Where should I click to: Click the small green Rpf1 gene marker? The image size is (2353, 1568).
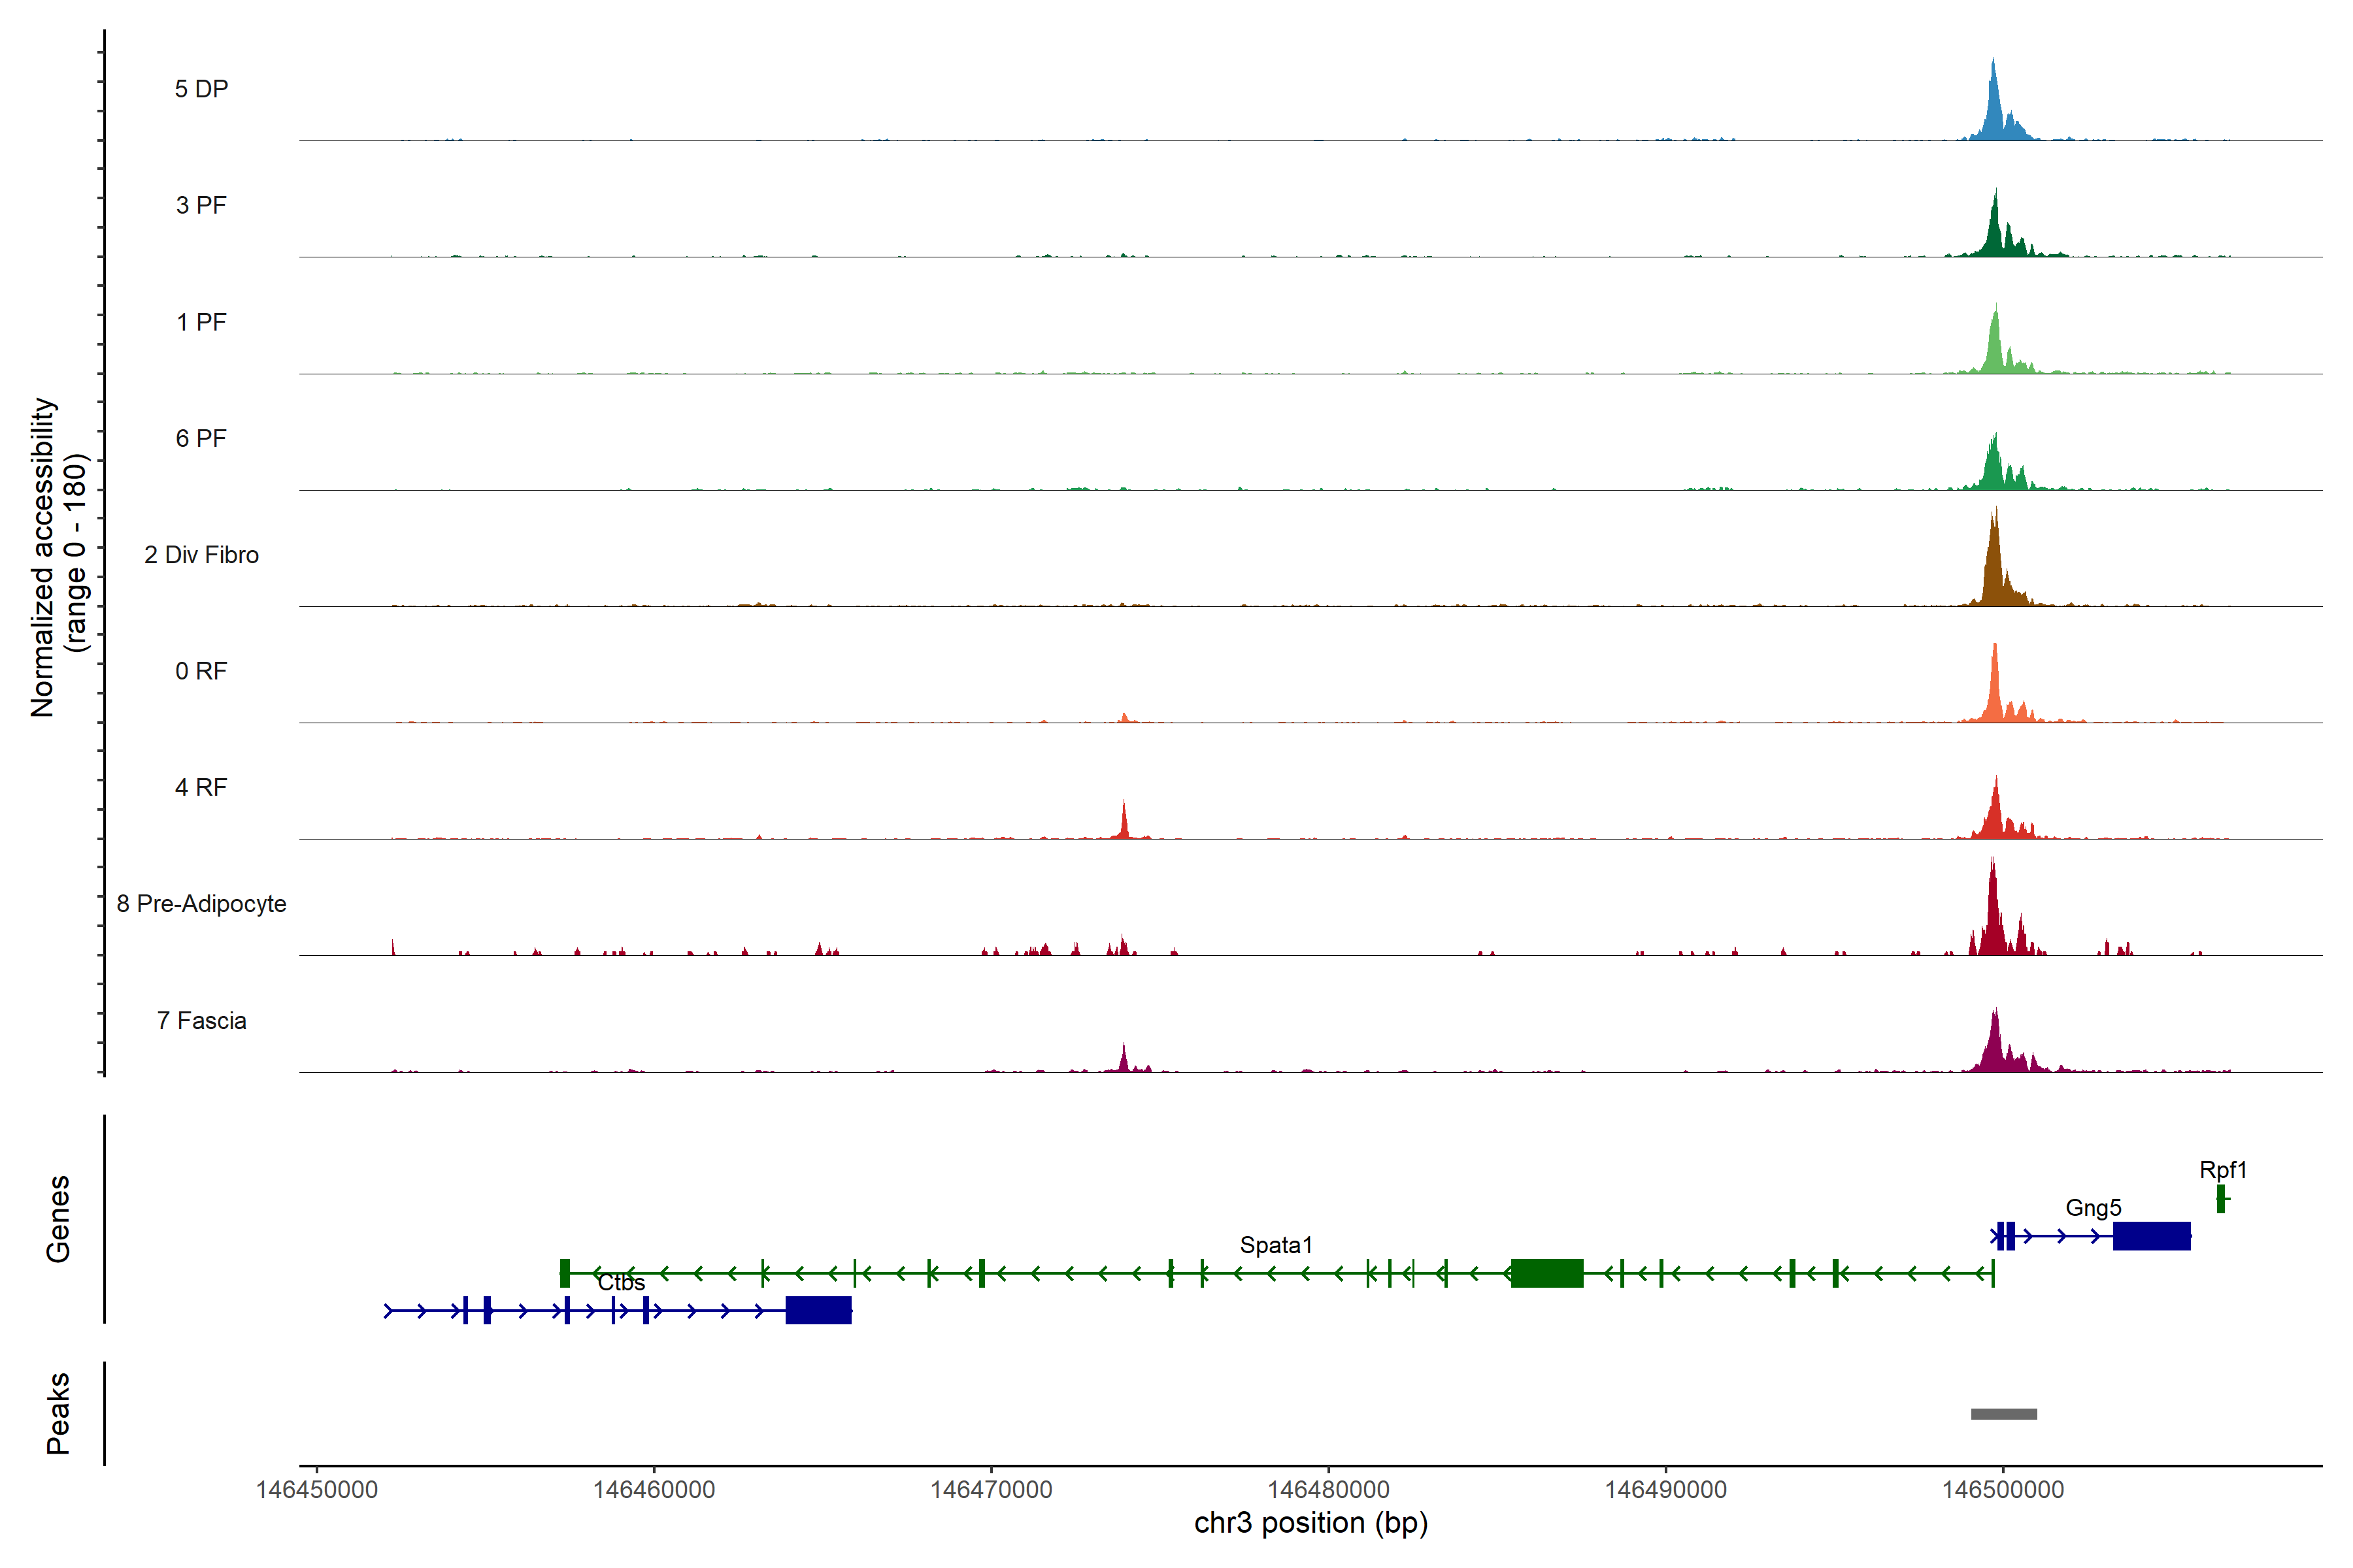(2221, 1198)
